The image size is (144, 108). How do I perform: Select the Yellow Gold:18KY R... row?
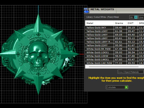click(115, 42)
